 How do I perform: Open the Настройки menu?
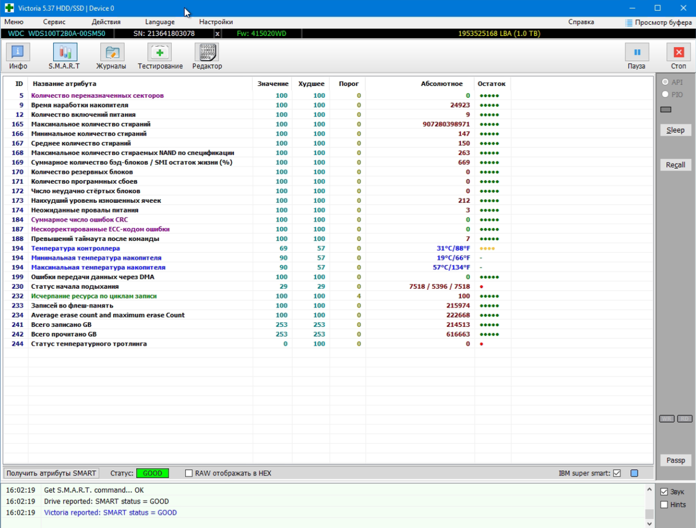coord(216,22)
